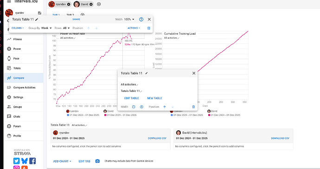The image size is (320, 169).
Task: Change Group By Week dropdown
Action: pos(46,28)
